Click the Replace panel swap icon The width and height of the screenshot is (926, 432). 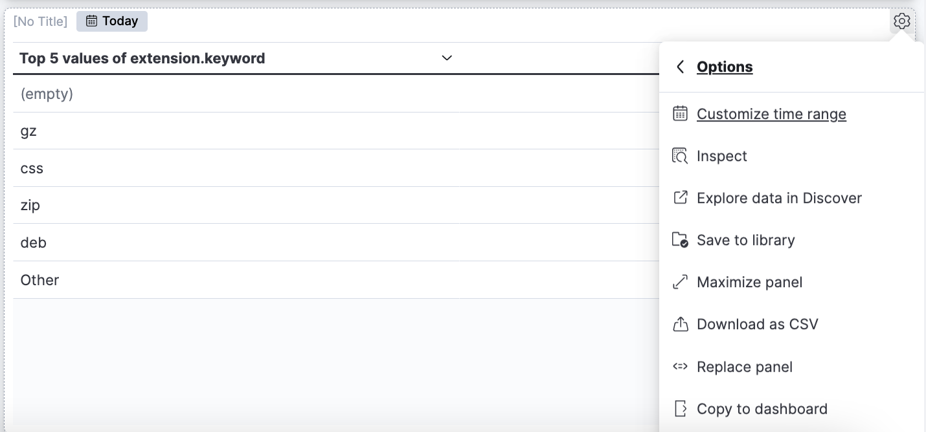point(680,367)
